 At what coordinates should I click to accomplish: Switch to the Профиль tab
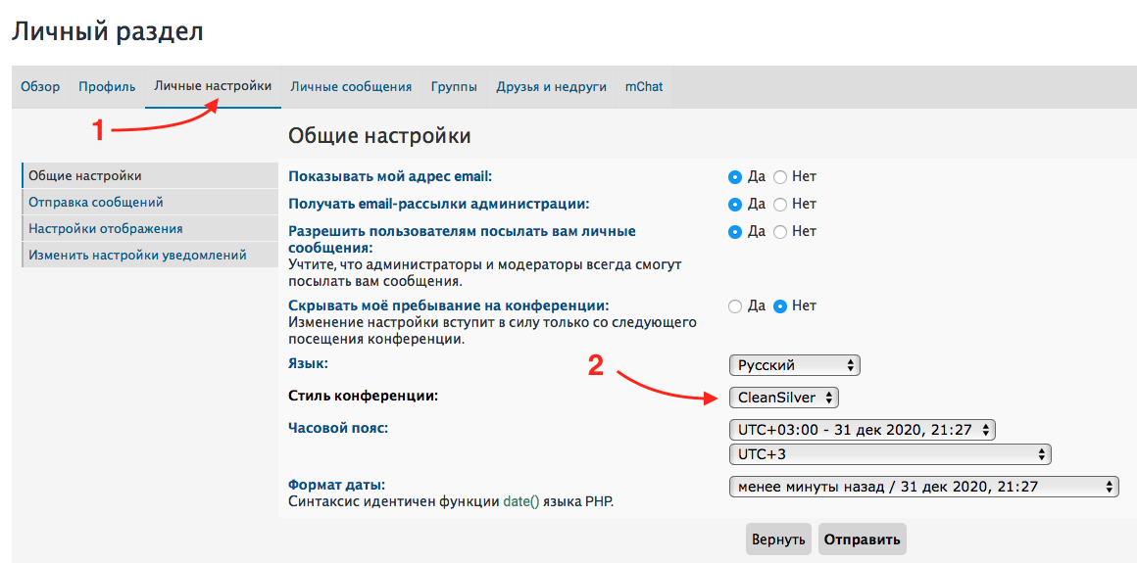107,86
